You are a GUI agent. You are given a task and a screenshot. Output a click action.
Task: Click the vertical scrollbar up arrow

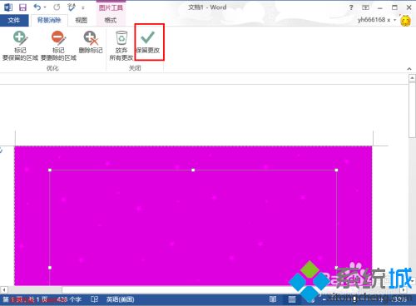coord(412,78)
